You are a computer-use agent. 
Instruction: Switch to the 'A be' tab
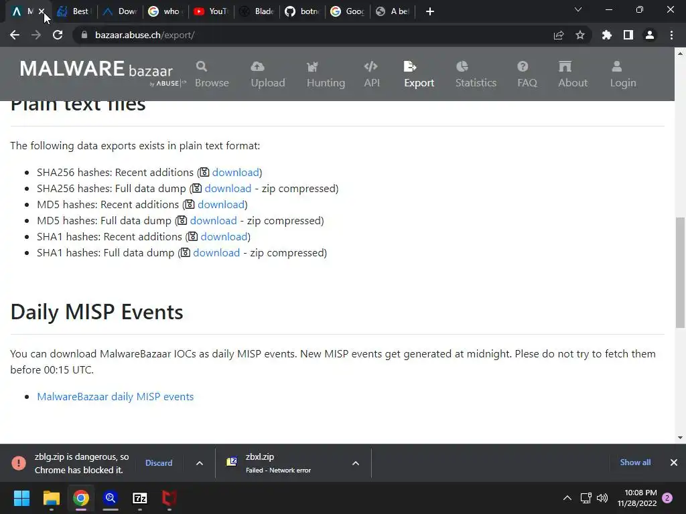pyautogui.click(x=394, y=11)
